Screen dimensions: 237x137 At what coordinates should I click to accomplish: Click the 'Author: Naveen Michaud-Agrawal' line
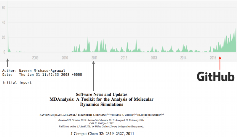point(33,70)
